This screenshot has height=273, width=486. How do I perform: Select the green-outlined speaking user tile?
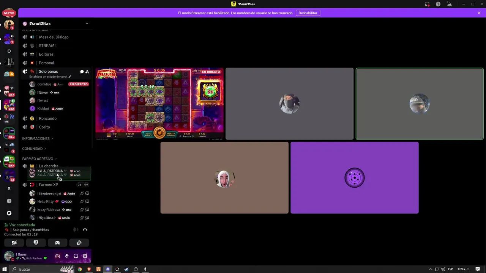click(420, 104)
